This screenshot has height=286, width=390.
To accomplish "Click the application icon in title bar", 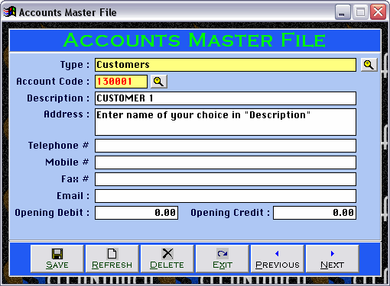I will tap(10, 12).
